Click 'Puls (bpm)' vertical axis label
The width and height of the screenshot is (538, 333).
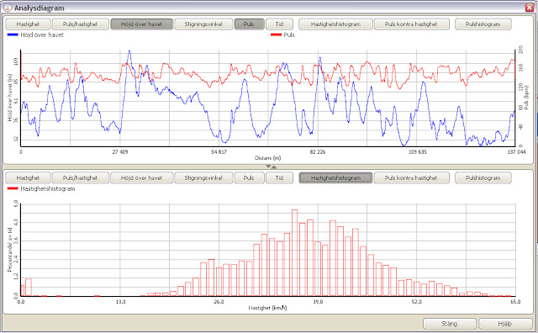coord(527,98)
